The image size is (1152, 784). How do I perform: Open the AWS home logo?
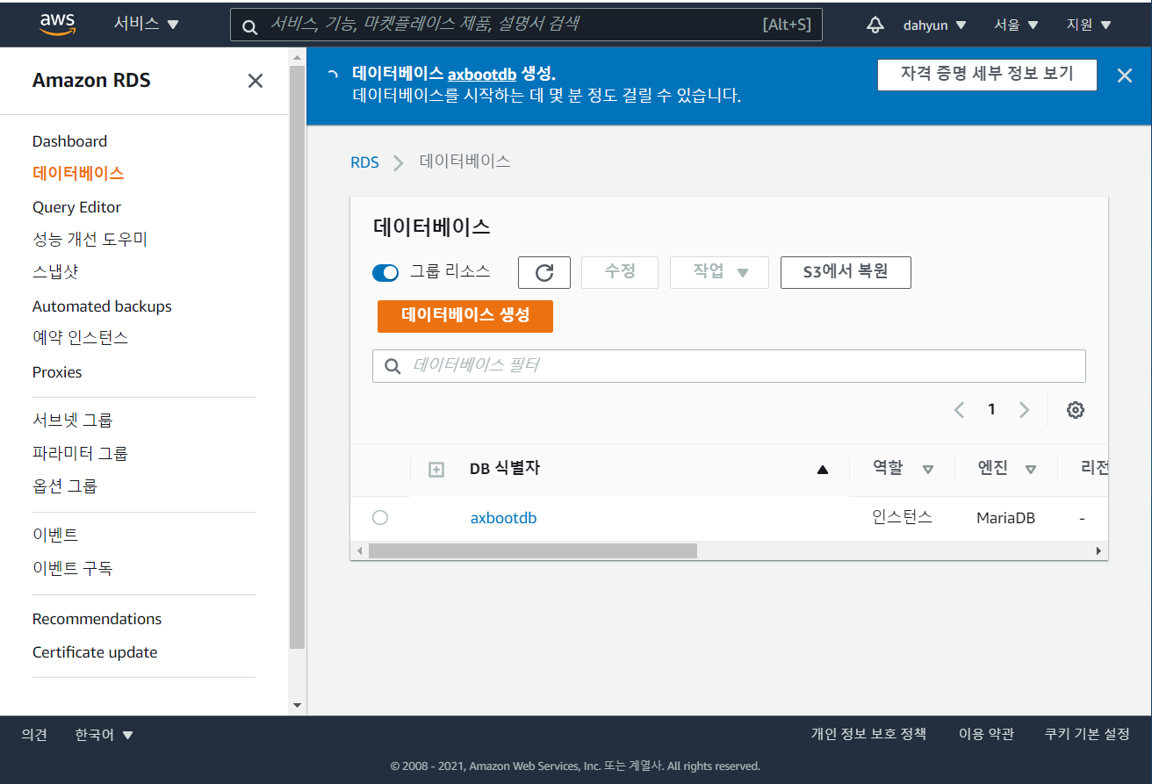click(x=58, y=25)
